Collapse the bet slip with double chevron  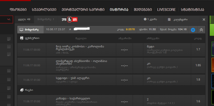(x=201, y=30)
